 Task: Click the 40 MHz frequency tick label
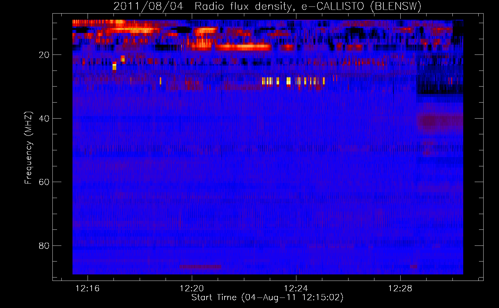coord(44,119)
